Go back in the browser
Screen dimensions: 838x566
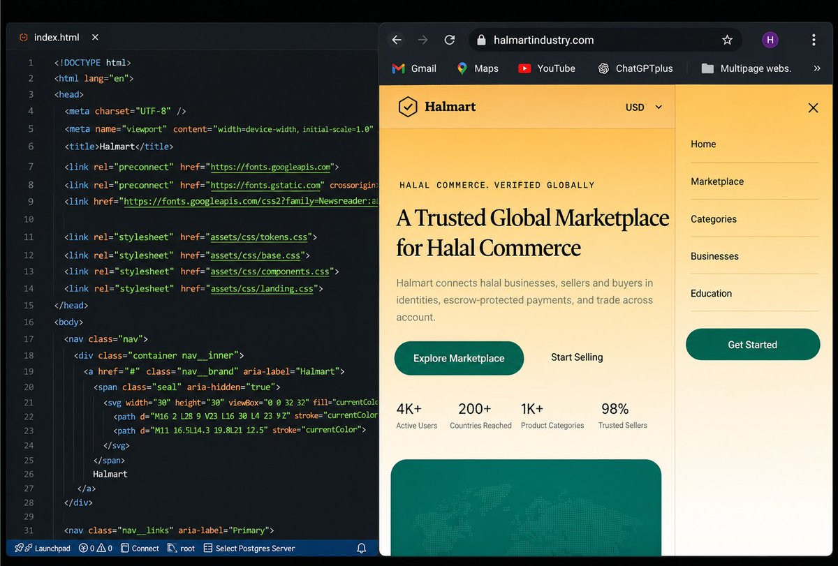point(397,40)
